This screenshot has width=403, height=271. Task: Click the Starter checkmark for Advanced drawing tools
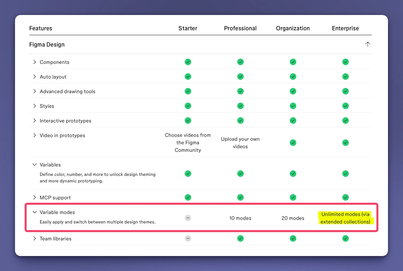[x=188, y=91]
